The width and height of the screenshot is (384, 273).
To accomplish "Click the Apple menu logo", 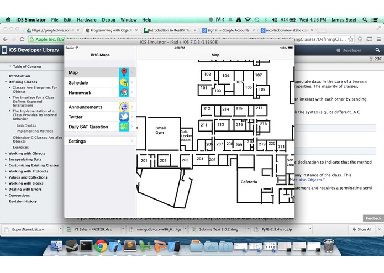I will pyautogui.click(x=8, y=19).
